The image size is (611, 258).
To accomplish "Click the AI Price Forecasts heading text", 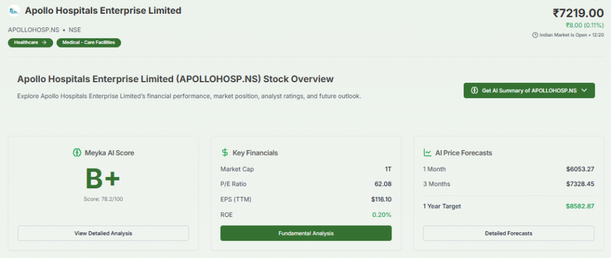I will pyautogui.click(x=464, y=153).
